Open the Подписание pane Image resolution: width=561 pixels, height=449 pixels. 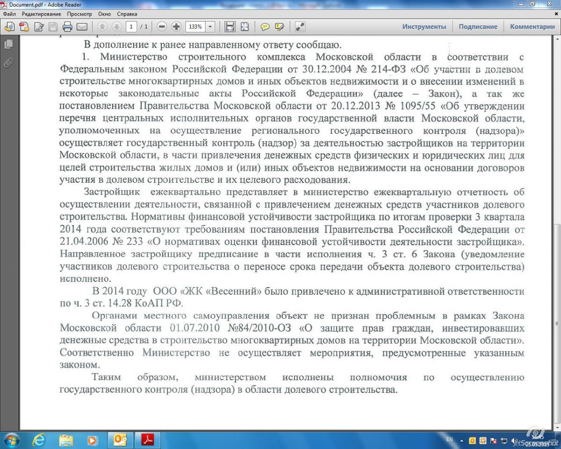(x=478, y=27)
